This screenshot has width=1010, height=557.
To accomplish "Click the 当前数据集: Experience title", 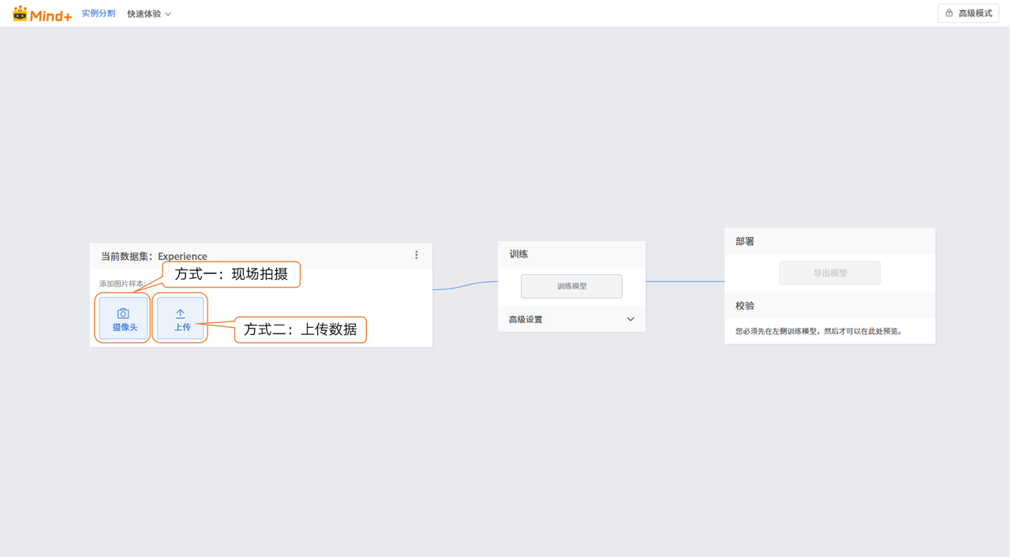I will 154,256.
